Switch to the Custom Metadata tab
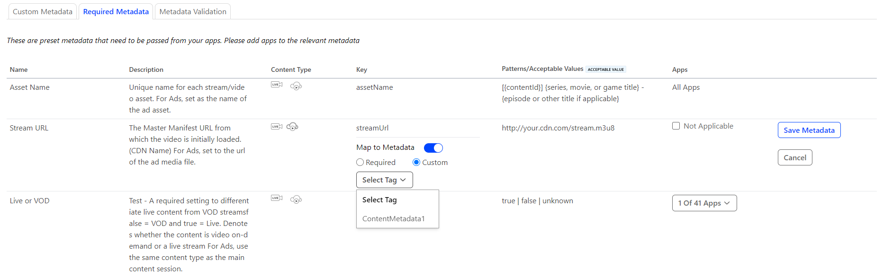883x277 pixels. click(43, 11)
